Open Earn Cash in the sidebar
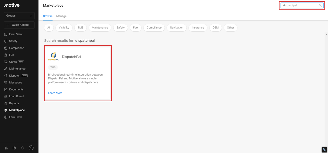328x153 pixels. (16, 117)
